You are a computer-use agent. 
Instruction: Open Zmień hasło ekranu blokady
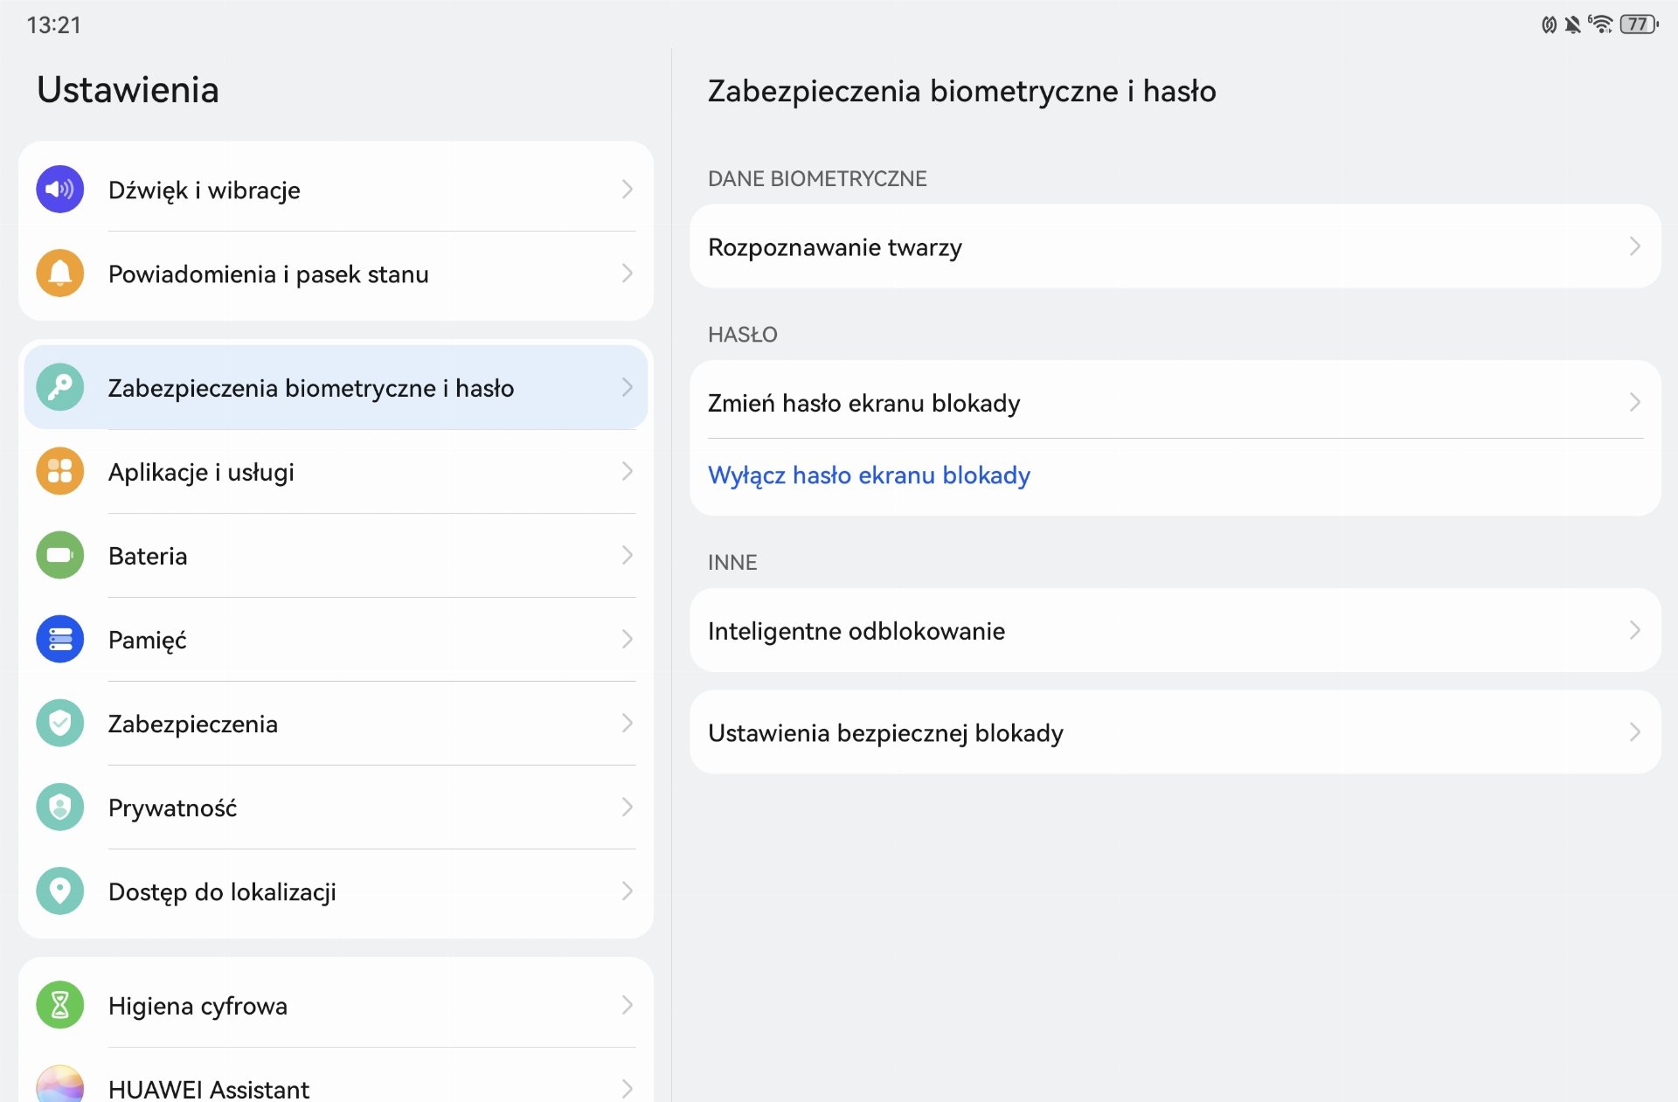[863, 403]
